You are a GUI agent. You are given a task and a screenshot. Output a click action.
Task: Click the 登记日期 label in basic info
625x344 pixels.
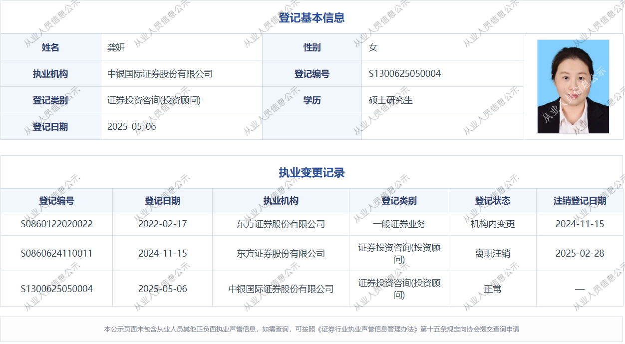50,127
